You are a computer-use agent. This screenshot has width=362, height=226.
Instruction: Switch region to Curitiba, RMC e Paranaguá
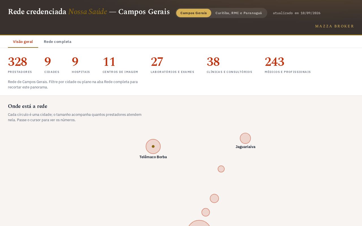[x=239, y=13]
